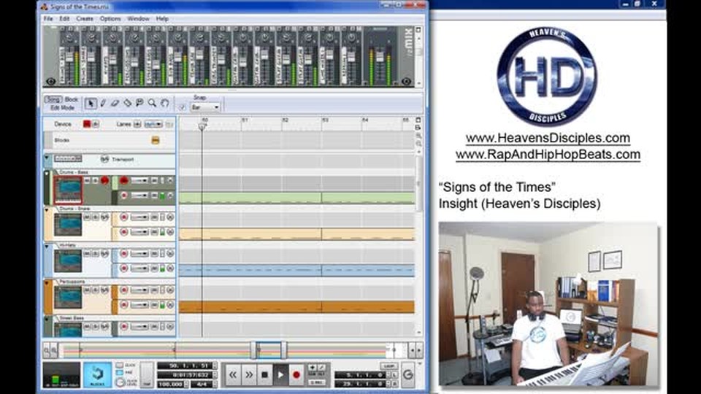Open www.HeavensDisciples.com link
This screenshot has width=701, height=394.
548,138
